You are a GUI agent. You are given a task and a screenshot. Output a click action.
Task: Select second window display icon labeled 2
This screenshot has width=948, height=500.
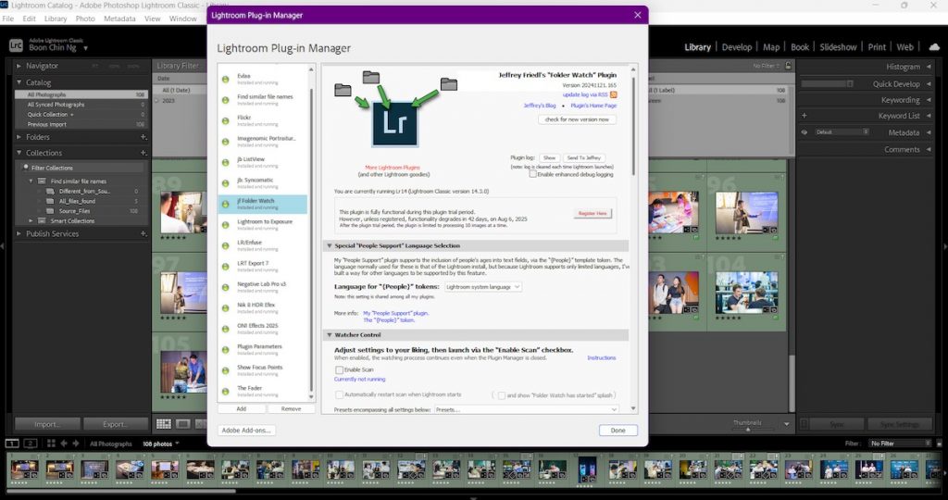pos(31,444)
